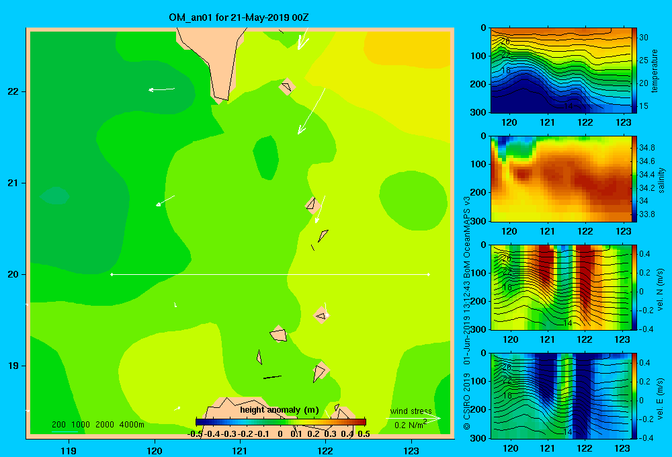Click the vel. N color scale bar
Viewport: 672px width, 457px height.
(x=634, y=287)
